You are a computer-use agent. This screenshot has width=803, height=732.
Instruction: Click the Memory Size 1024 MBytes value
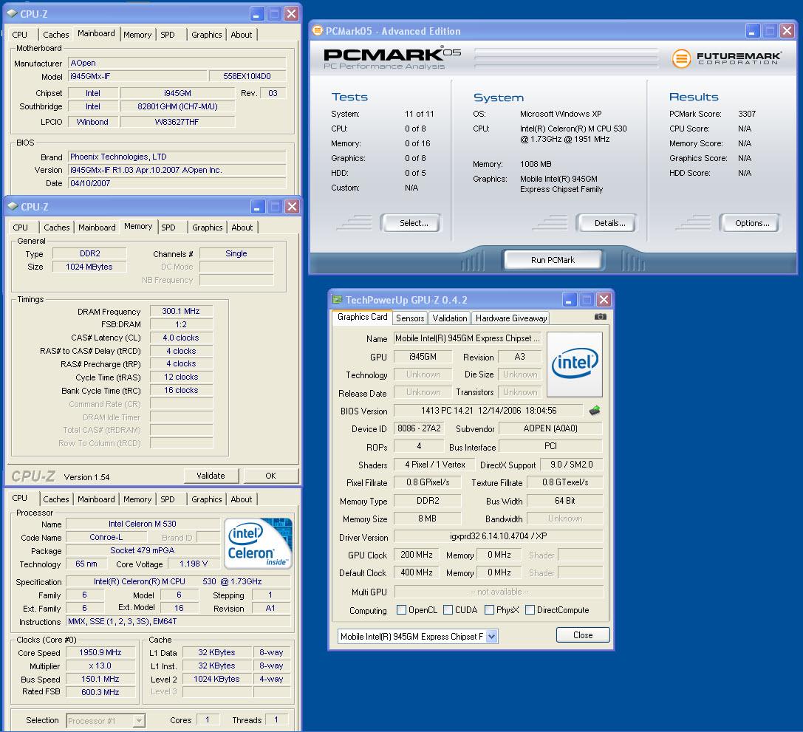click(89, 267)
